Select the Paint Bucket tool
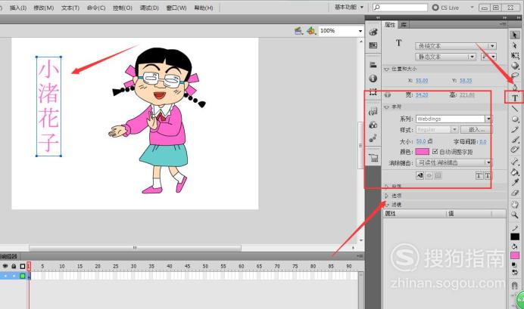This screenshot has width=524, height=309. [515, 172]
